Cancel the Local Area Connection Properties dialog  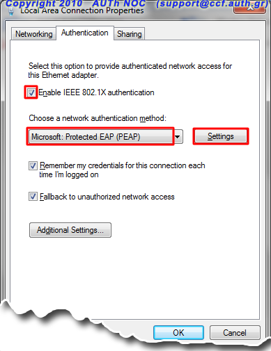[235, 333]
